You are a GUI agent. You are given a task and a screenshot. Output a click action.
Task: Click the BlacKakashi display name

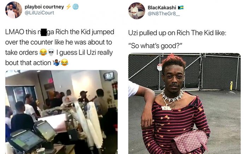point(162,7)
